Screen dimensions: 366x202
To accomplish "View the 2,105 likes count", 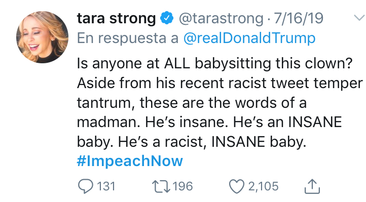I will [263, 186].
